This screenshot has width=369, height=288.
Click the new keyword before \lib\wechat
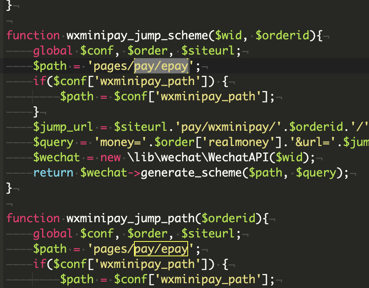pos(110,158)
